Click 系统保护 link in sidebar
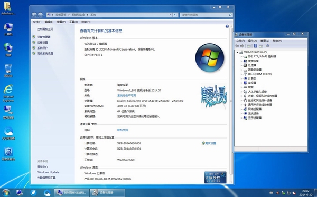This screenshot has height=197, width=317. (x=42, y=48)
